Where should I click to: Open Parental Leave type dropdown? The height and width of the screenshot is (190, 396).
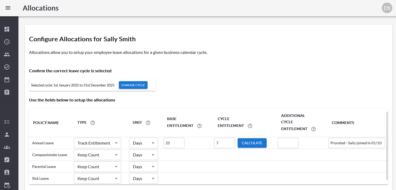click(x=97, y=167)
